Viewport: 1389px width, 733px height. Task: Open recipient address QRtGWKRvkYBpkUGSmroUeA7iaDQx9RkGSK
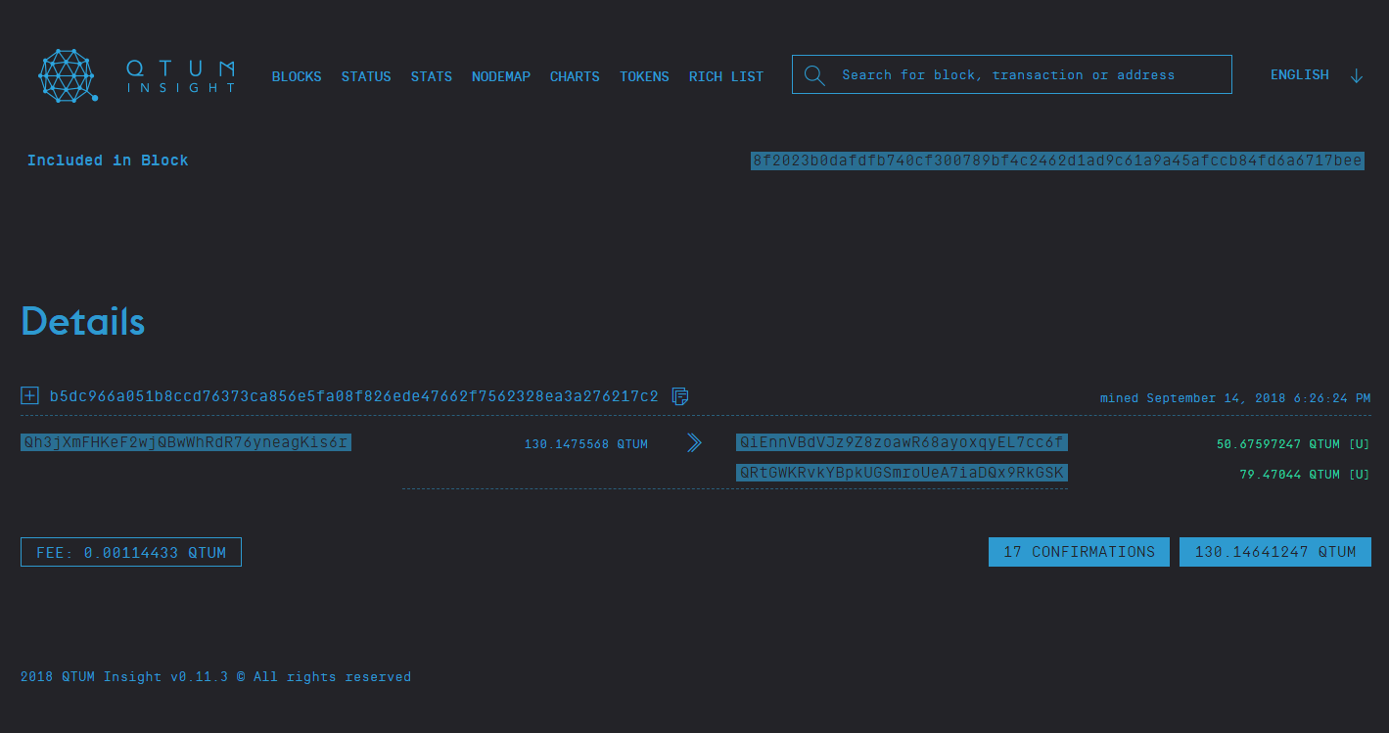click(x=902, y=473)
